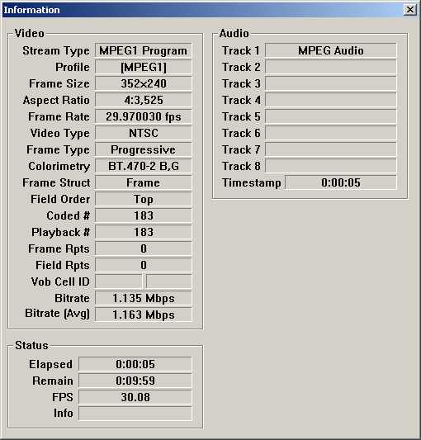Click the Frame Rate 29.970030 fps field
The height and width of the screenshot is (440, 421).
pos(144,116)
